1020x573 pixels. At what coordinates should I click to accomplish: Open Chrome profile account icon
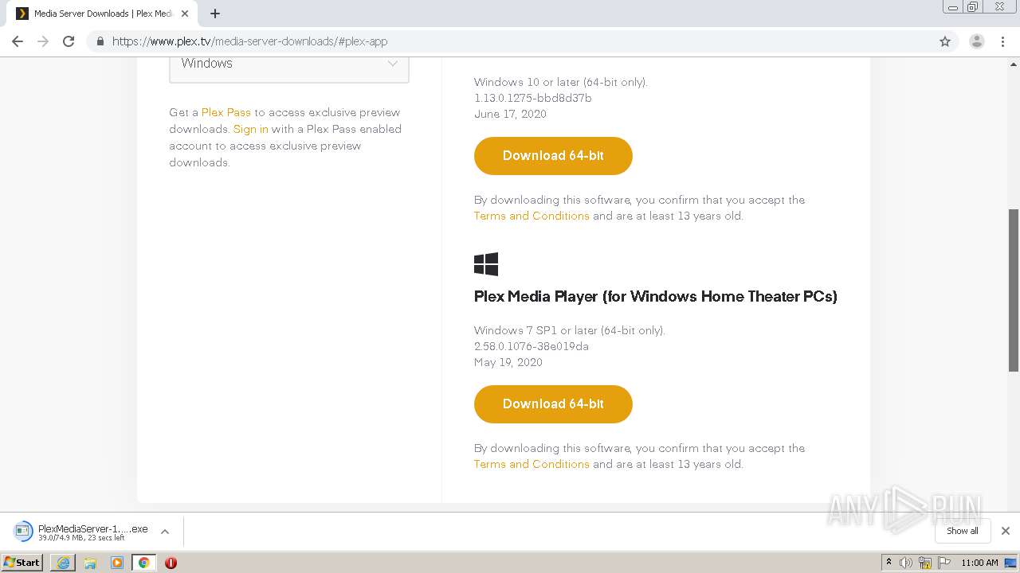(976, 41)
